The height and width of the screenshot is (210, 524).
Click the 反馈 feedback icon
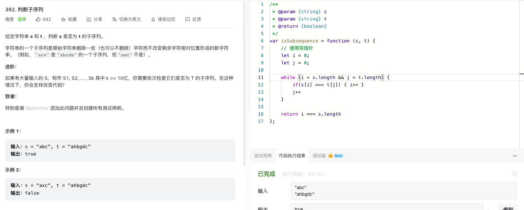pyautogui.click(x=188, y=19)
